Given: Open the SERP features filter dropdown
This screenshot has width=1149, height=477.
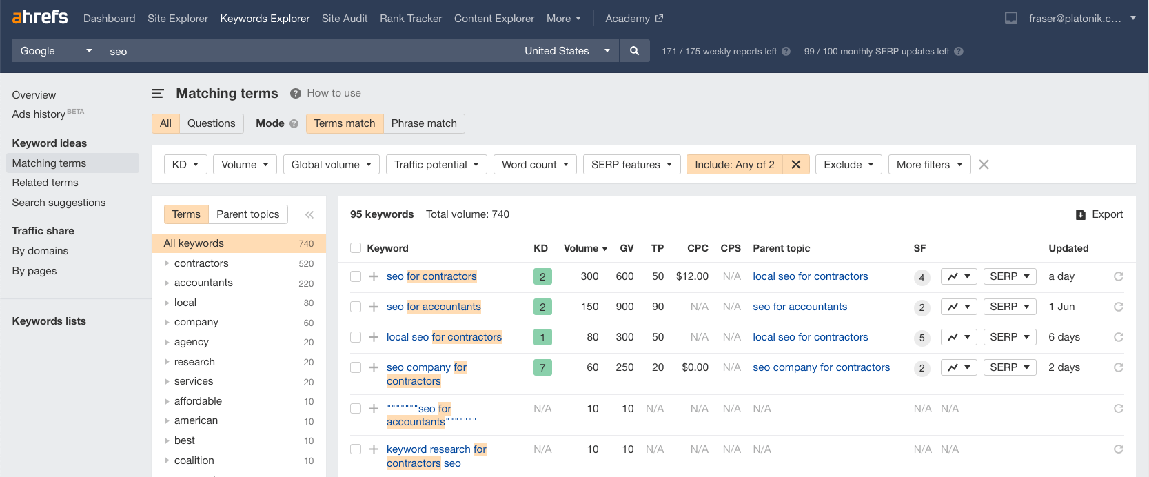Looking at the screenshot, I should click(632, 165).
